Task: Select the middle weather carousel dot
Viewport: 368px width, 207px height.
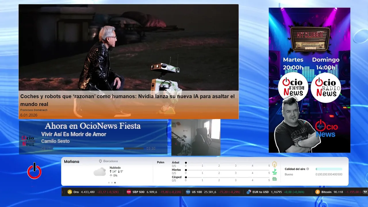Action: point(112,183)
